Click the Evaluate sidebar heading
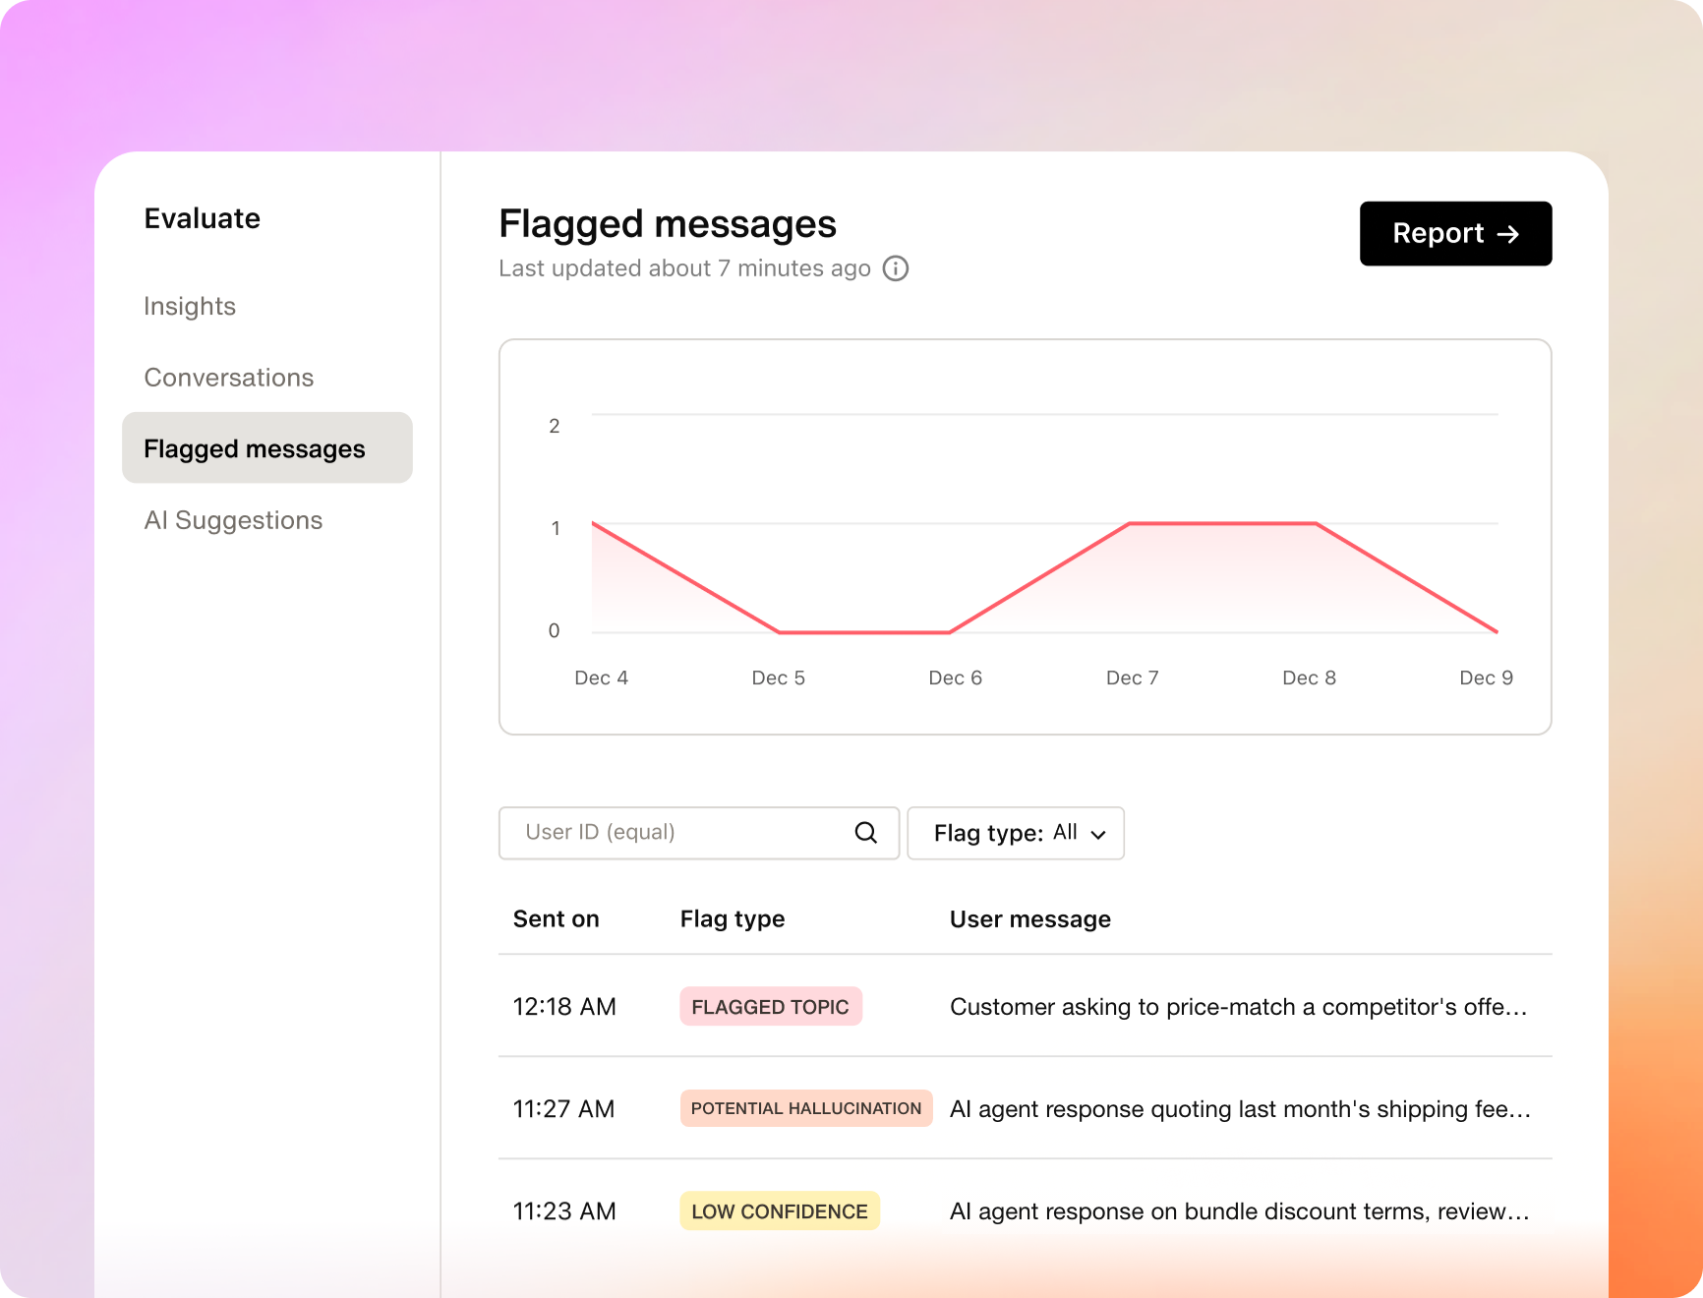This screenshot has height=1298, width=1703. [x=203, y=218]
